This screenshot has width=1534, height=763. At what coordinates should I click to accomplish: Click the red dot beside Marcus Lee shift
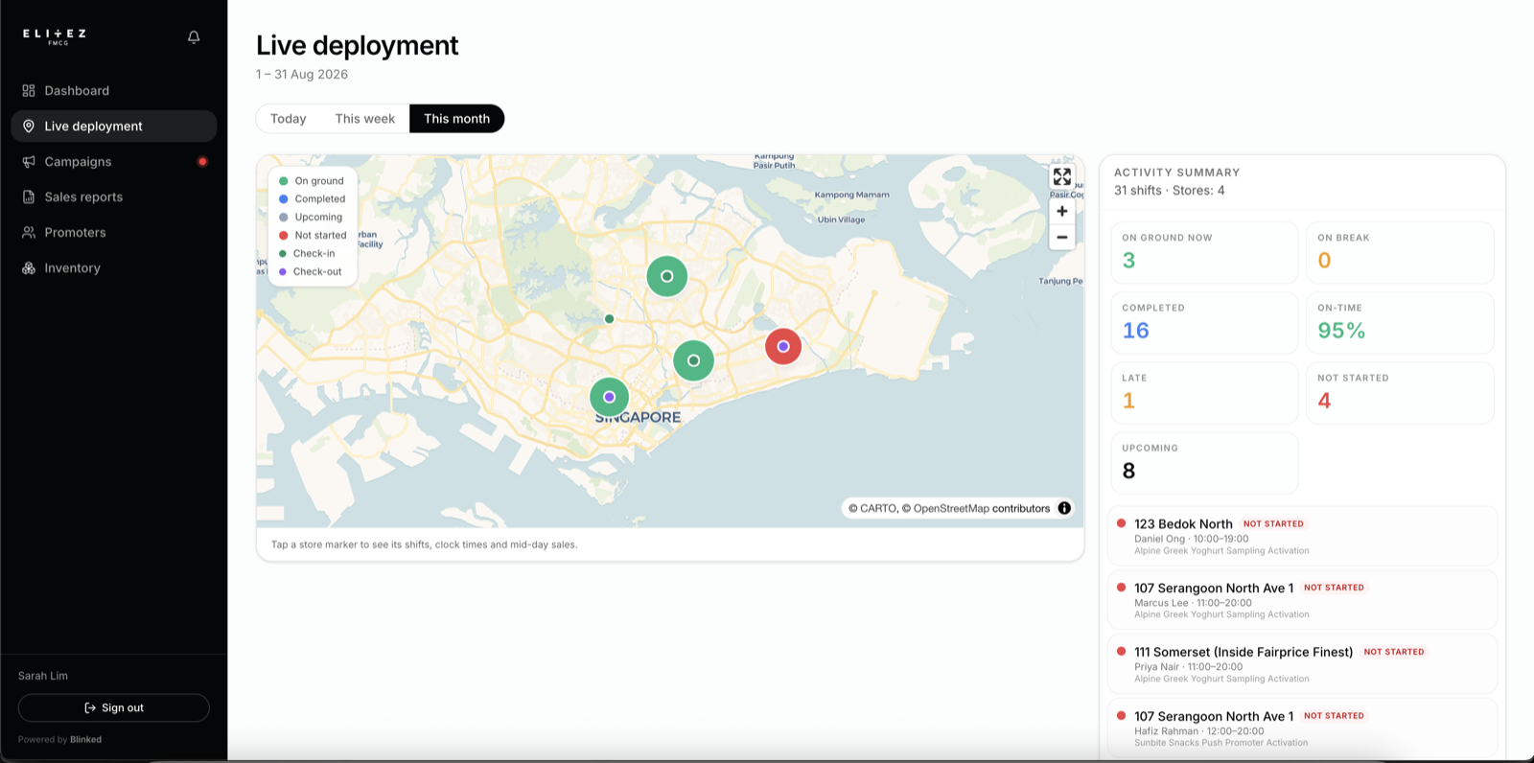click(1121, 588)
